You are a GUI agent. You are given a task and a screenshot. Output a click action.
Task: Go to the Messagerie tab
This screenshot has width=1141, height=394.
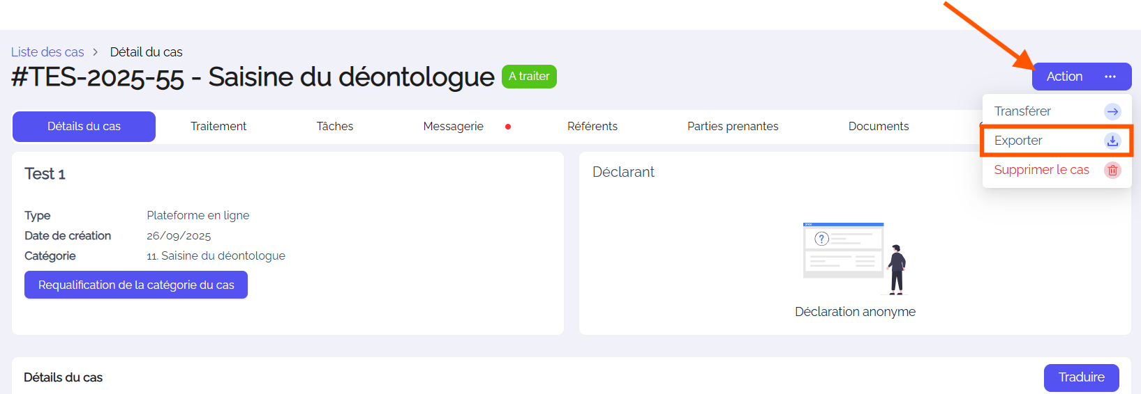(x=453, y=127)
